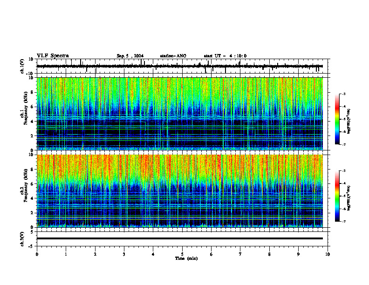The width and height of the screenshot is (369, 285).
Task: Click the time axis tick label "4"
Action: pyautogui.click(x=153, y=254)
